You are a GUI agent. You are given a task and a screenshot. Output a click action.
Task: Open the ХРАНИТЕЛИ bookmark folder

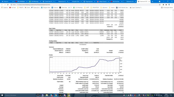(95, 8)
